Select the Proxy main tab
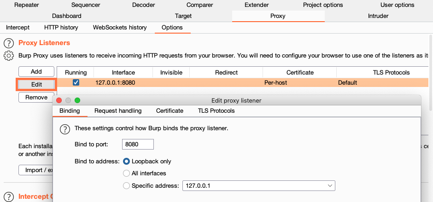 (x=278, y=16)
